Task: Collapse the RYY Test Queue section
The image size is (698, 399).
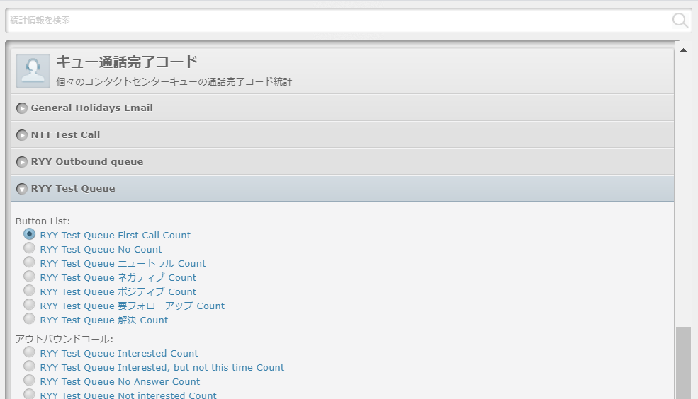Action: [x=342, y=188]
